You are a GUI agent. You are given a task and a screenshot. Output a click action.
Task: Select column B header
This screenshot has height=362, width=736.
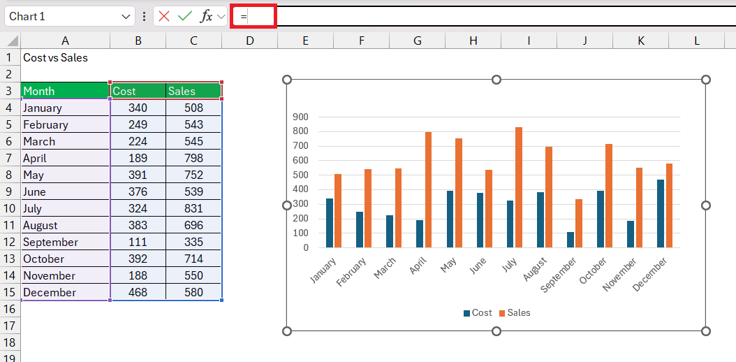(x=138, y=41)
